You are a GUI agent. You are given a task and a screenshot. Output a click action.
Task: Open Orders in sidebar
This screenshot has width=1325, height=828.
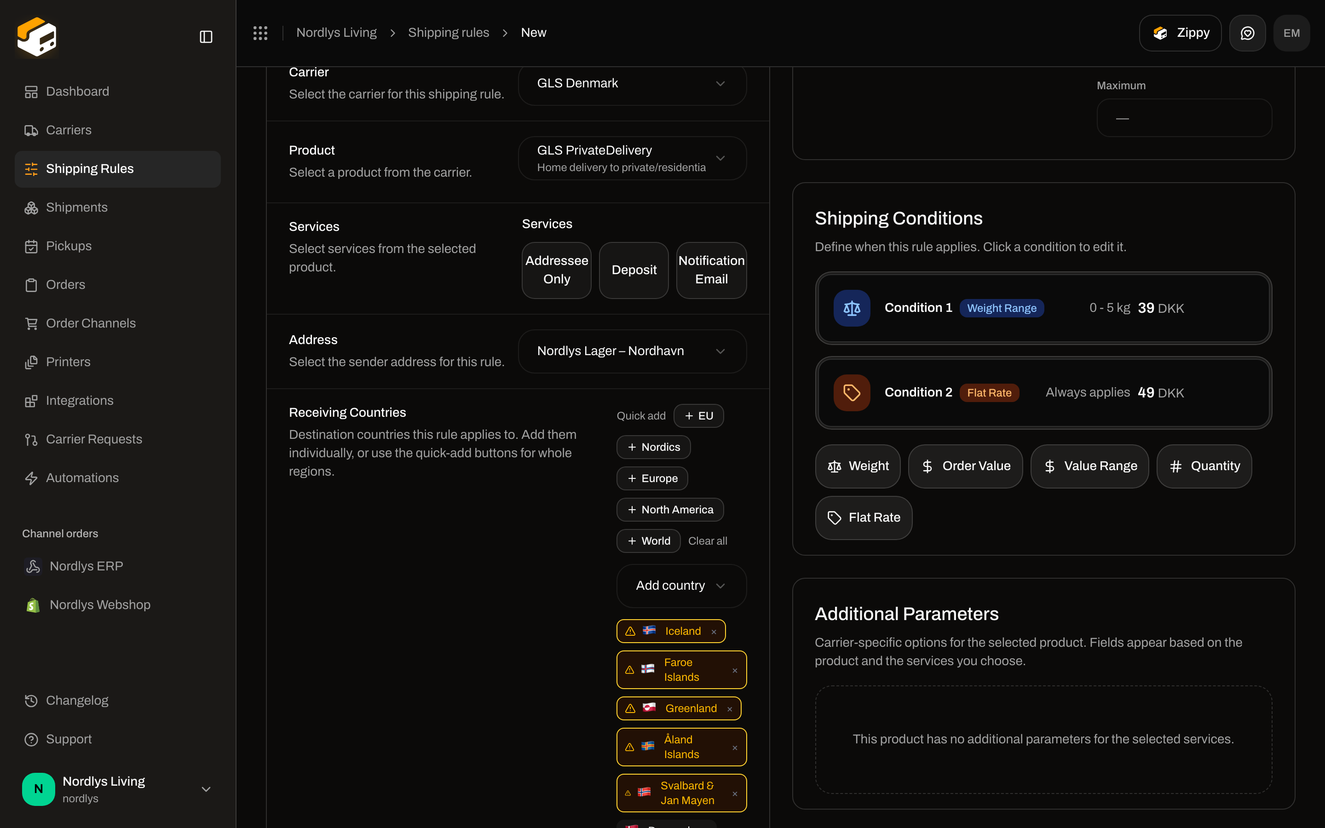tap(118, 285)
